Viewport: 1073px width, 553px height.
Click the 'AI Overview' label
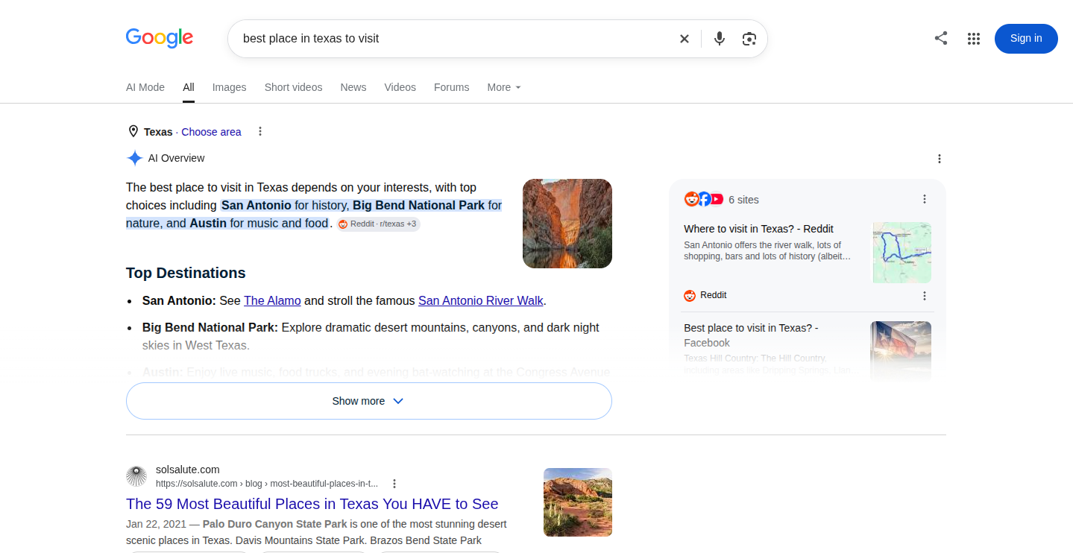point(176,158)
